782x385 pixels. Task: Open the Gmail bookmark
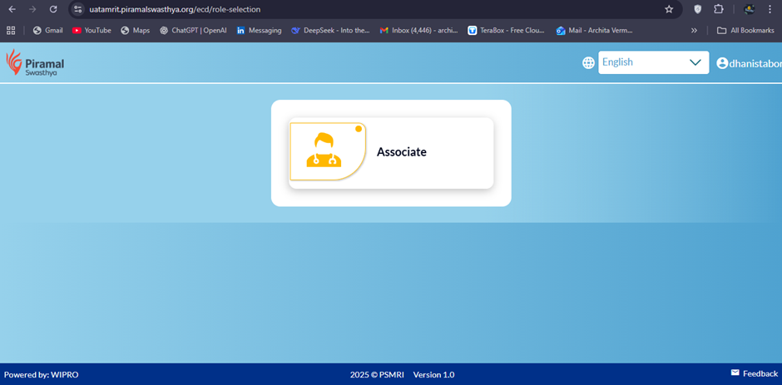pyautogui.click(x=47, y=31)
